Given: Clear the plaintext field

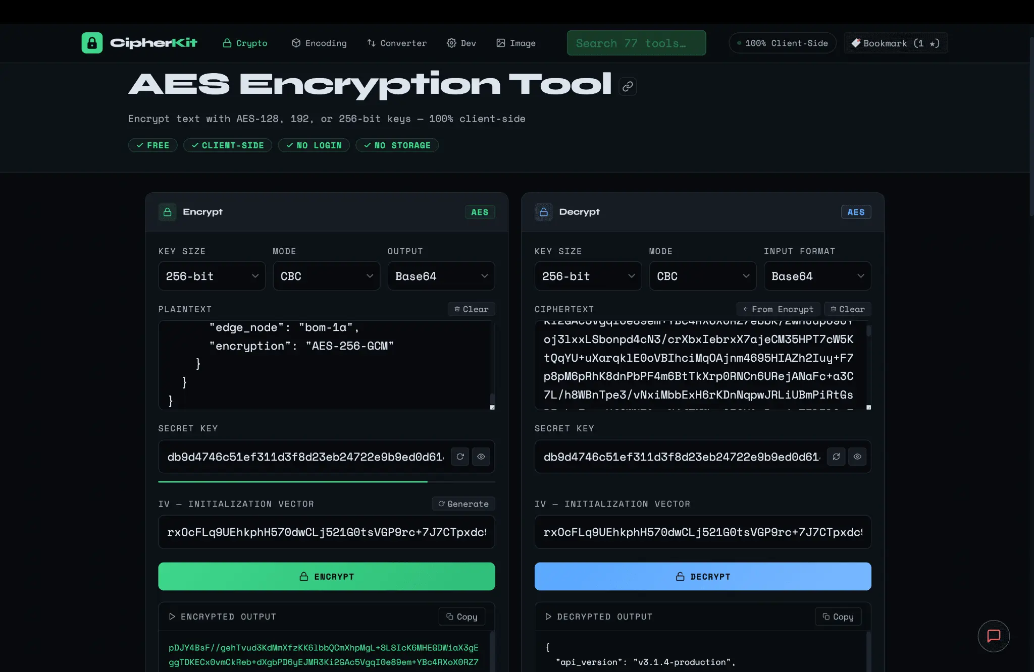Looking at the screenshot, I should (x=472, y=309).
